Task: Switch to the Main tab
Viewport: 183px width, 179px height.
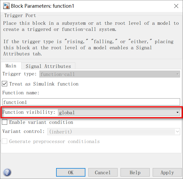Action: pyautogui.click(x=11, y=66)
